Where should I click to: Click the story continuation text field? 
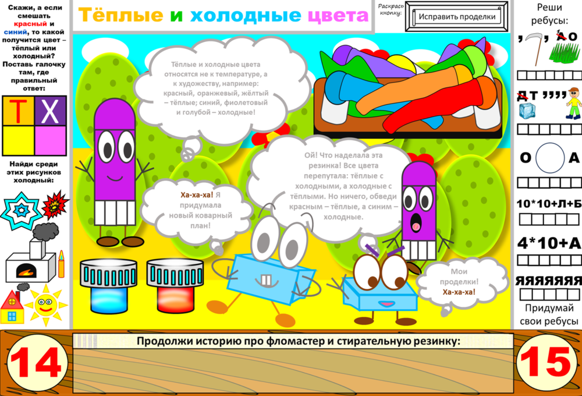coord(293,364)
